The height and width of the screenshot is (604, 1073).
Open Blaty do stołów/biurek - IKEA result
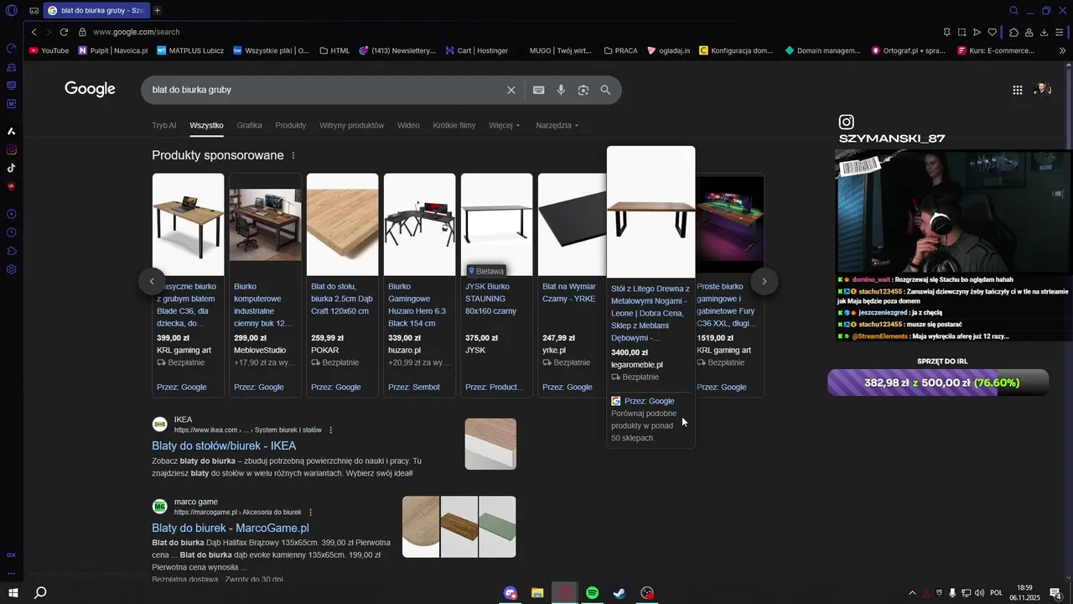(224, 445)
